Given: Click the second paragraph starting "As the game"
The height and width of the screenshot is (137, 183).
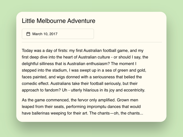Looking at the screenshot, I should [82, 107].
